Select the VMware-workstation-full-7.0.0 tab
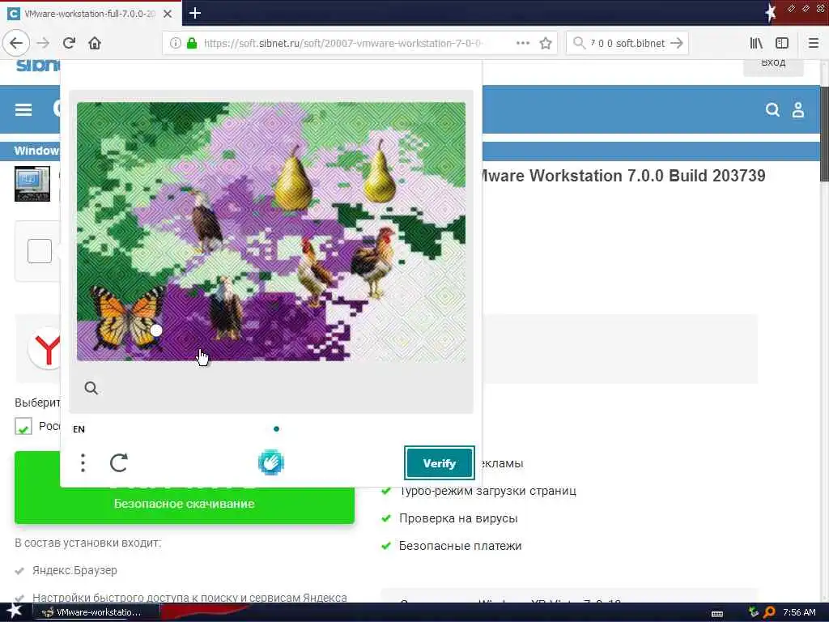Image resolution: width=829 pixels, height=622 pixels. tap(91, 14)
